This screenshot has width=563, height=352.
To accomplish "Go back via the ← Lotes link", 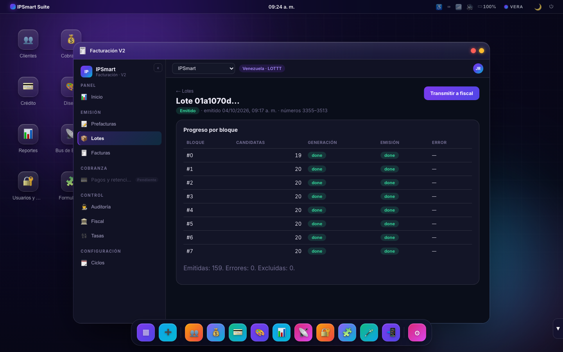I will [185, 91].
